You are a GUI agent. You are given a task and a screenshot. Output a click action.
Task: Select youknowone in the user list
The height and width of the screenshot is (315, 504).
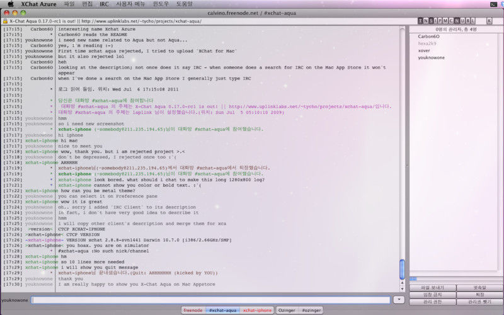pos(432,57)
